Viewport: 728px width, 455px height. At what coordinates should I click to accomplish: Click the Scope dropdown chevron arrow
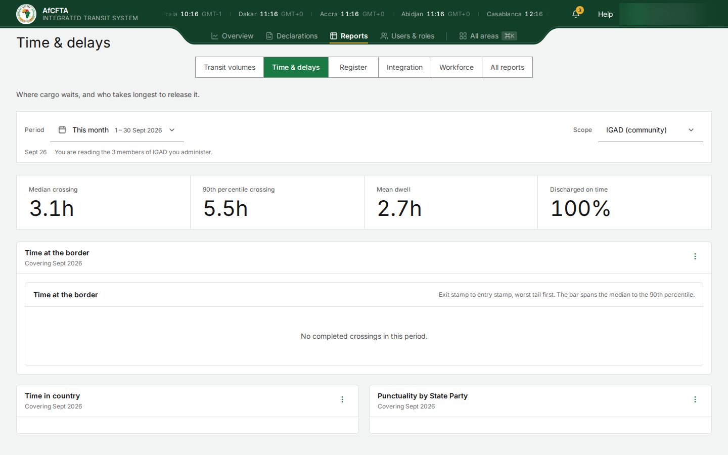click(x=691, y=130)
